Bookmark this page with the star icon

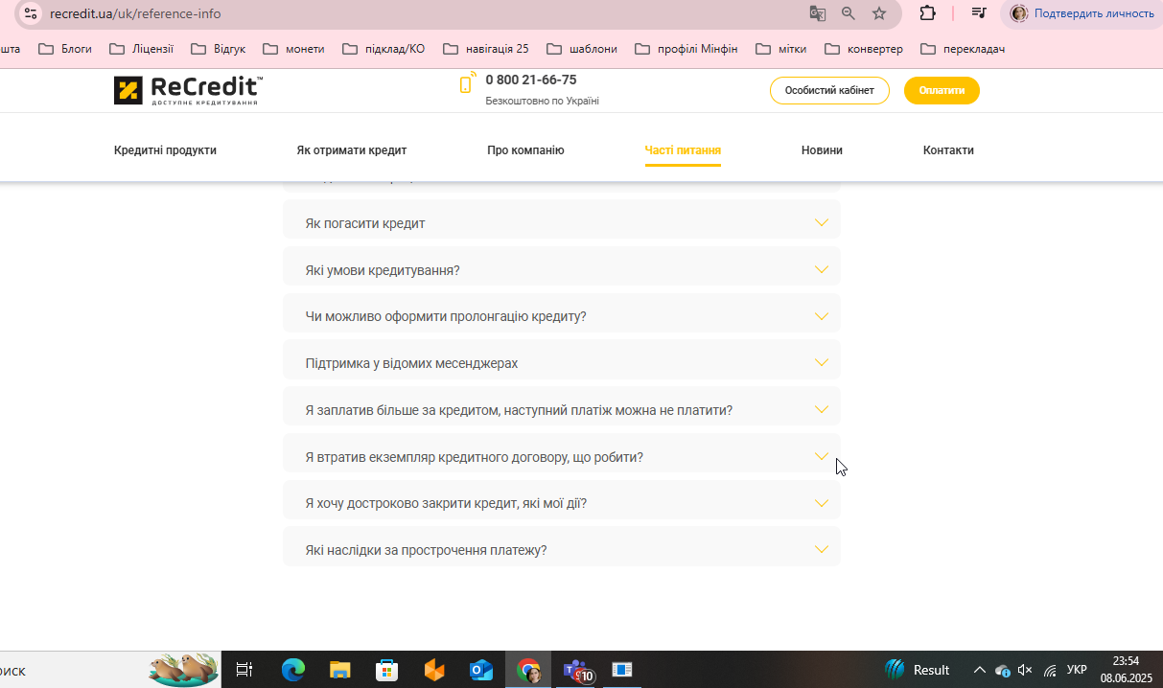pos(879,13)
